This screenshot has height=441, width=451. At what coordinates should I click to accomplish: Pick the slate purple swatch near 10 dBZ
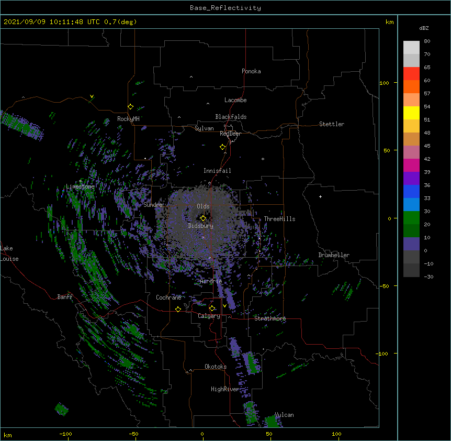click(x=411, y=244)
